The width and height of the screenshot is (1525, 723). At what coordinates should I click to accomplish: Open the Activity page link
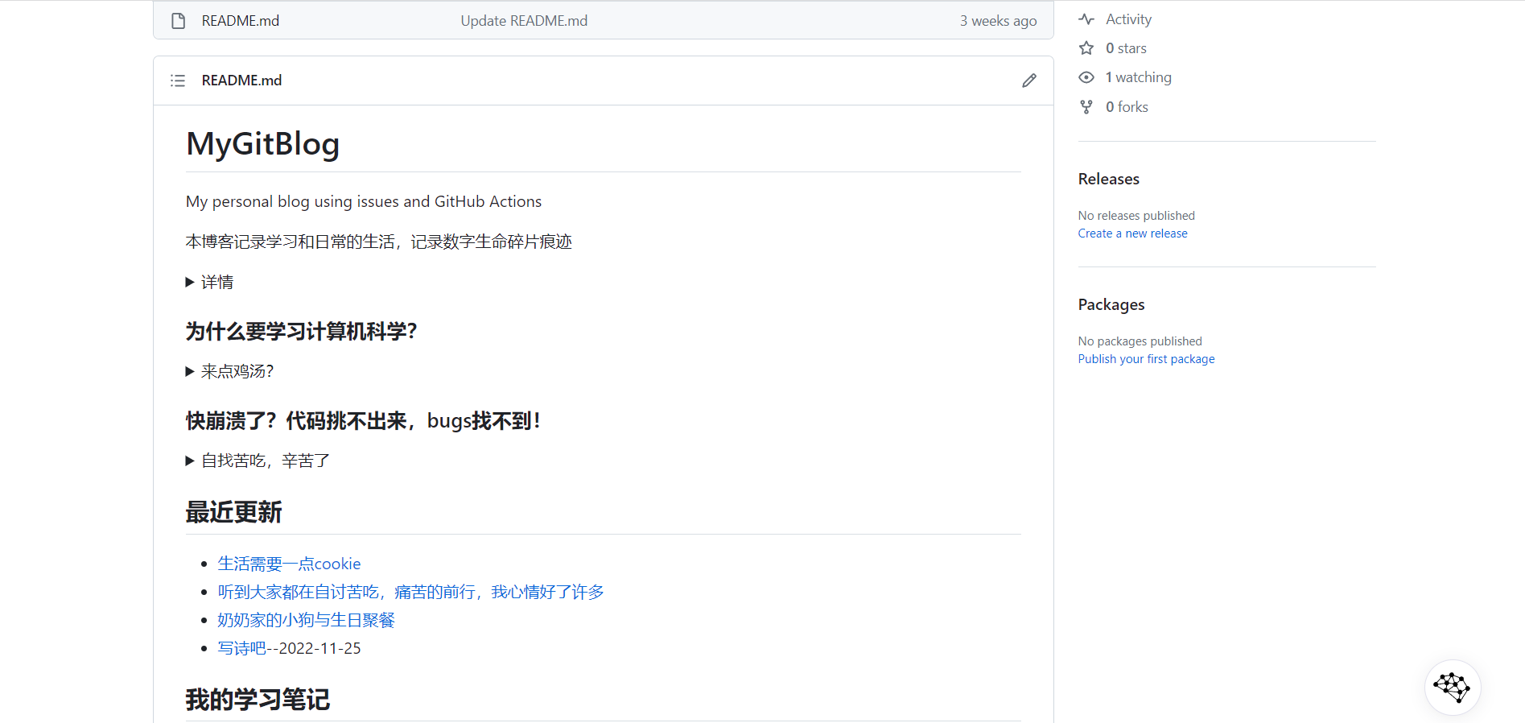(1128, 19)
